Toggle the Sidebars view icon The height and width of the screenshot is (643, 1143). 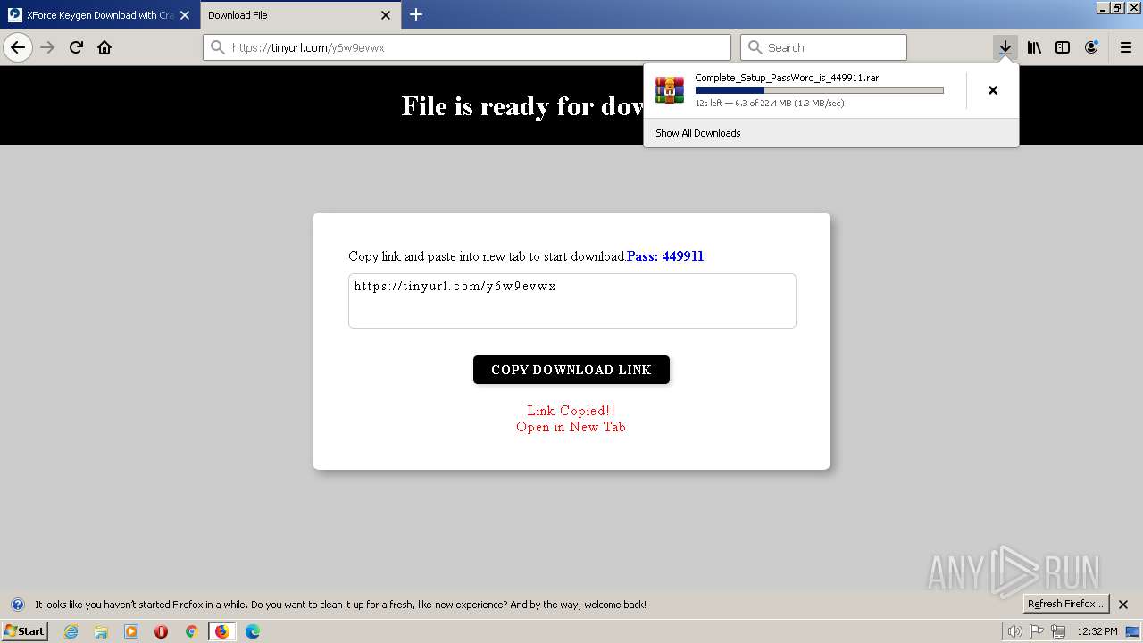(x=1063, y=47)
